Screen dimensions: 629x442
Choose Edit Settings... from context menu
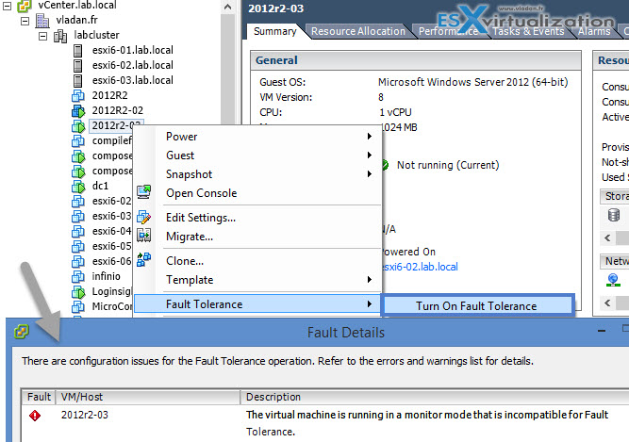(257, 218)
